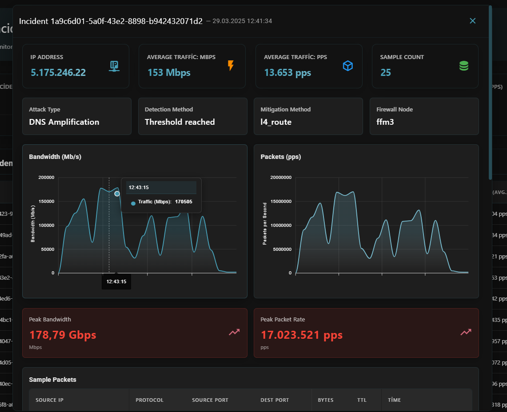Click the modal's vertical scrollbar thumb
507x412 pixels.
(490, 92)
